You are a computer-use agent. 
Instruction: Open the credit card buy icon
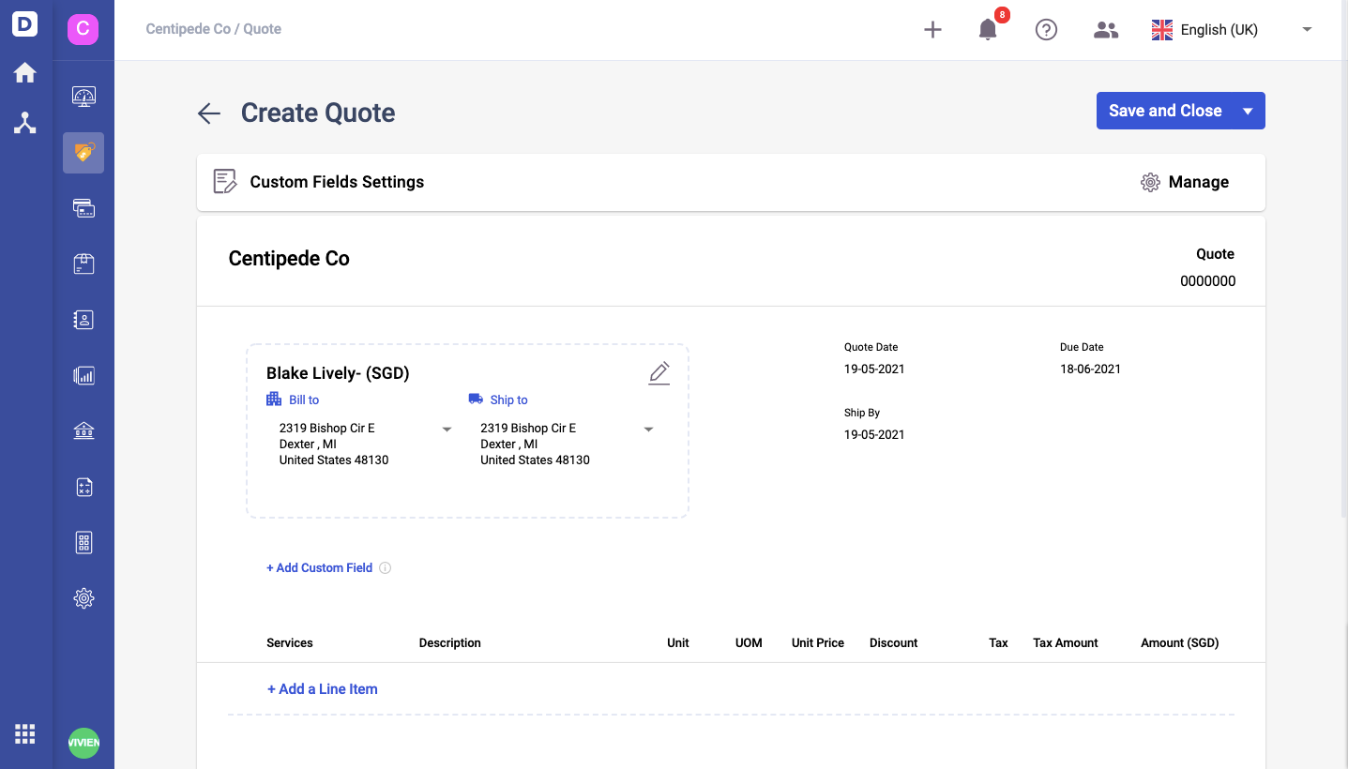point(83,208)
